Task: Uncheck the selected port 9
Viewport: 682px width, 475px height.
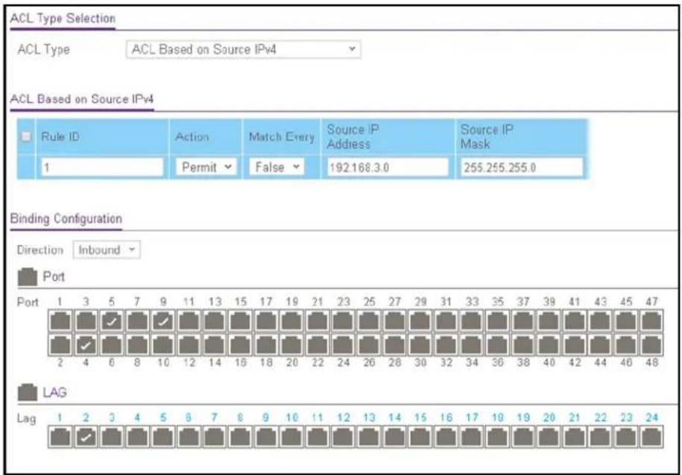Action: 163,321
